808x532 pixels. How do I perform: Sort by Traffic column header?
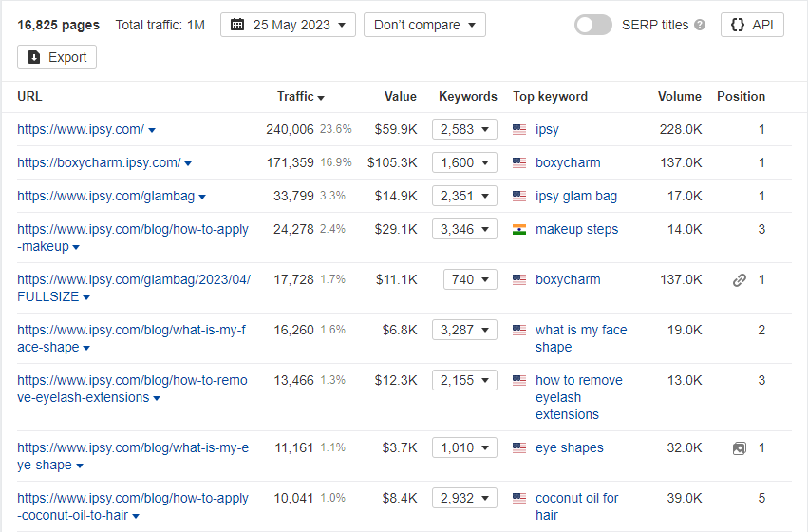[x=300, y=96]
